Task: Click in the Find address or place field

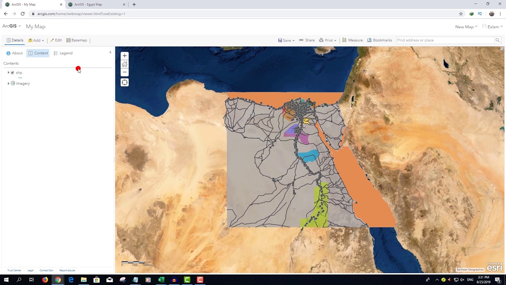Action: click(x=445, y=40)
